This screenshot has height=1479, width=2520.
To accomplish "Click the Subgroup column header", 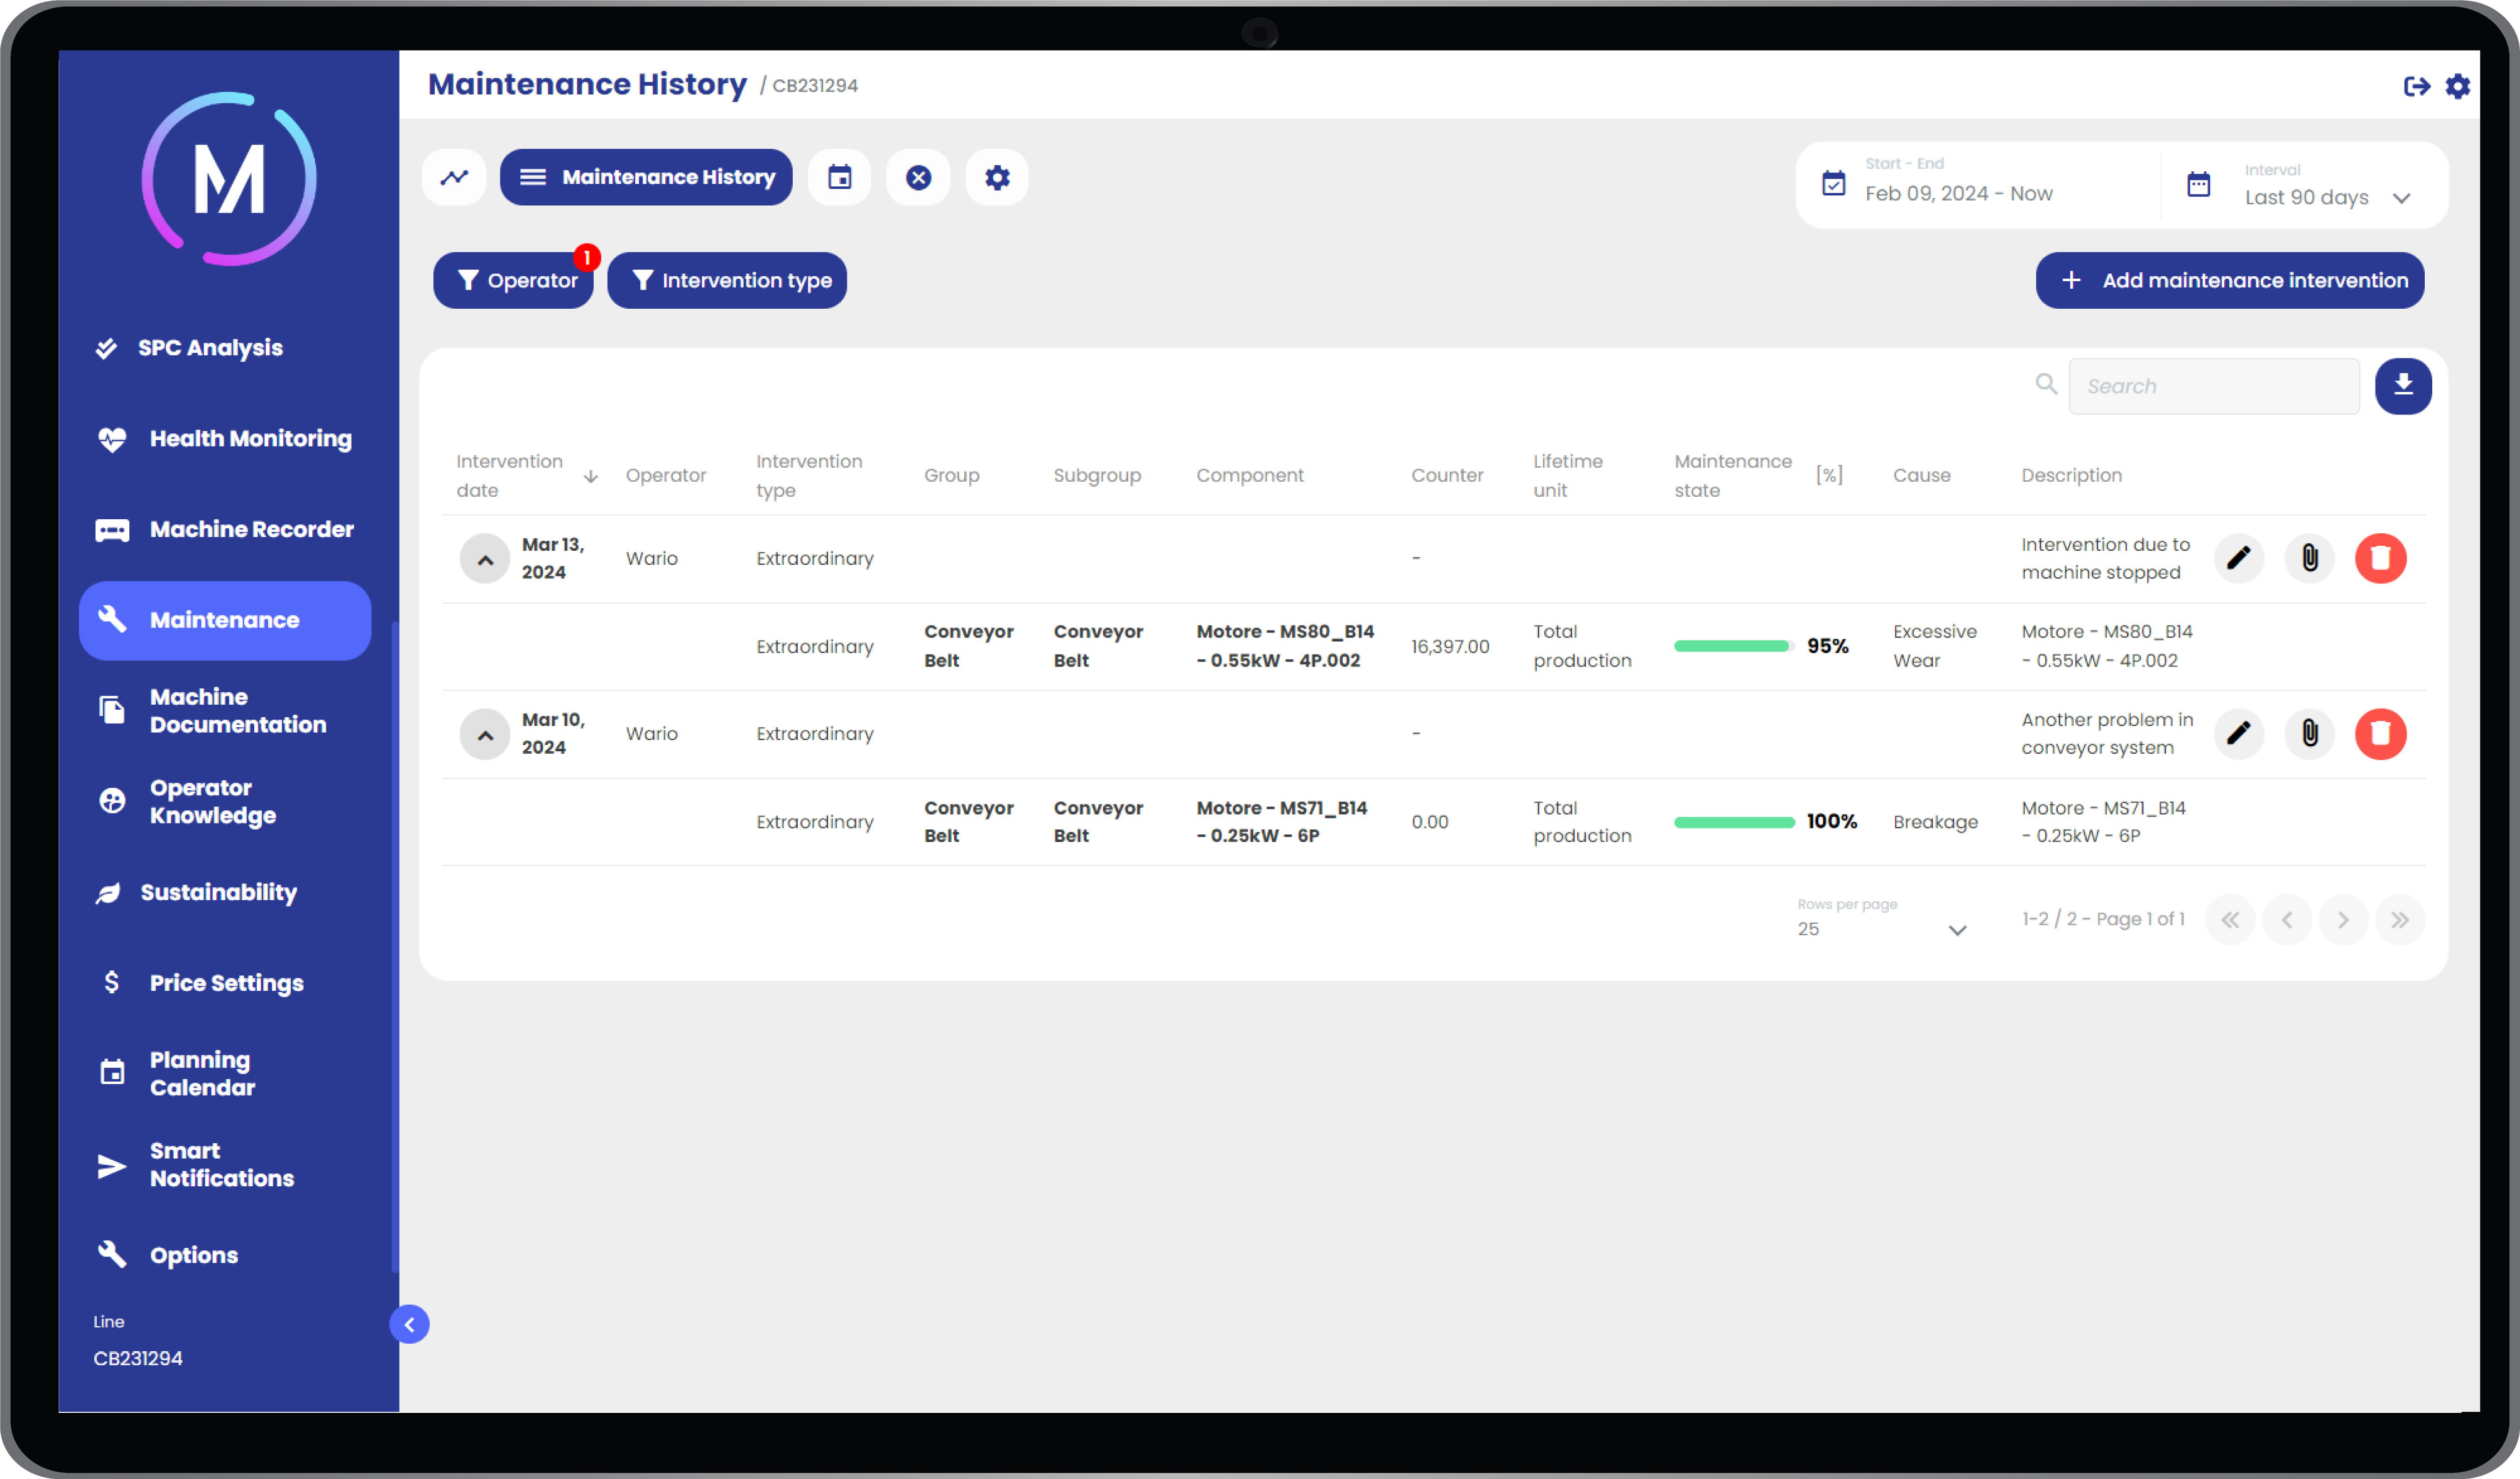I will (x=1097, y=476).
